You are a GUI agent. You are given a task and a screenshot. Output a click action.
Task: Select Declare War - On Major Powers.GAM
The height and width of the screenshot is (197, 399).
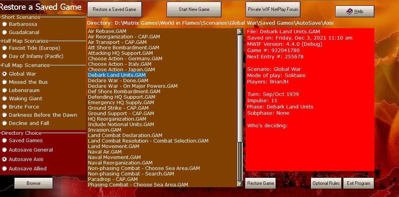click(x=133, y=86)
